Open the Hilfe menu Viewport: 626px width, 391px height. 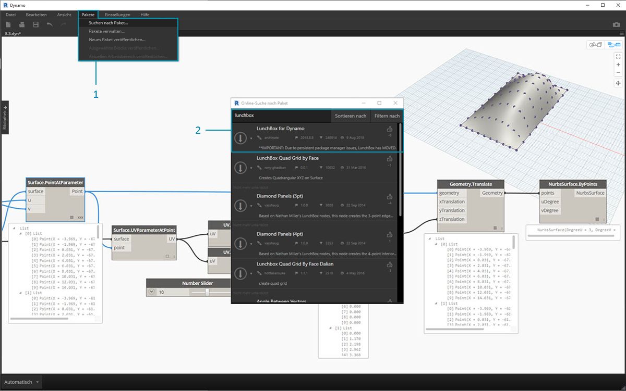(145, 15)
